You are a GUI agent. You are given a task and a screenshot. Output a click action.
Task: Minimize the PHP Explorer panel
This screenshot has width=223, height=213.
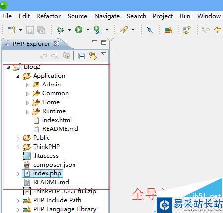point(95,41)
